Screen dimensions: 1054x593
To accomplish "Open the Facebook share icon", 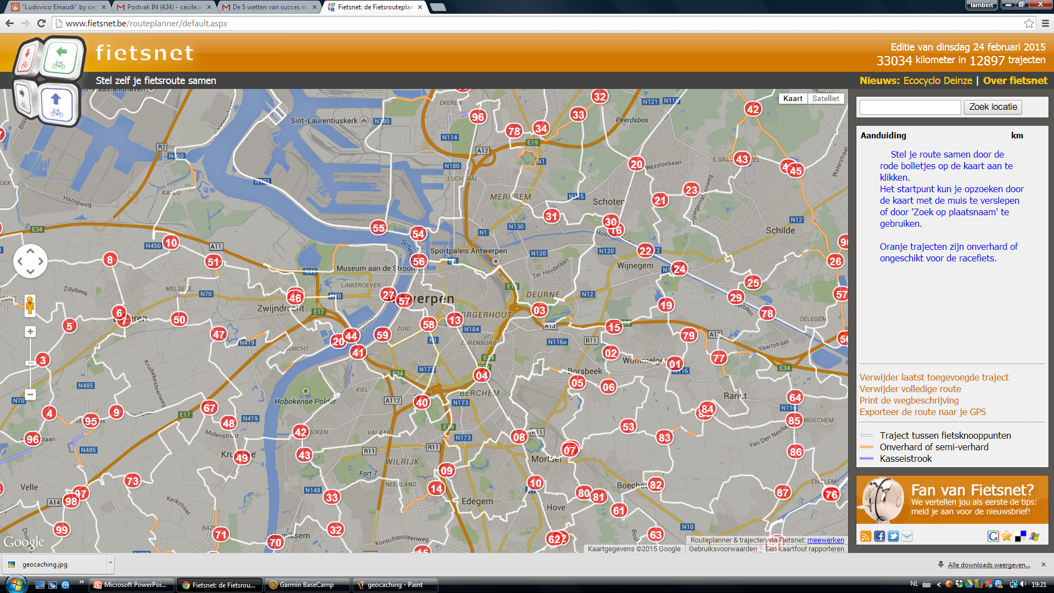I will [879, 536].
